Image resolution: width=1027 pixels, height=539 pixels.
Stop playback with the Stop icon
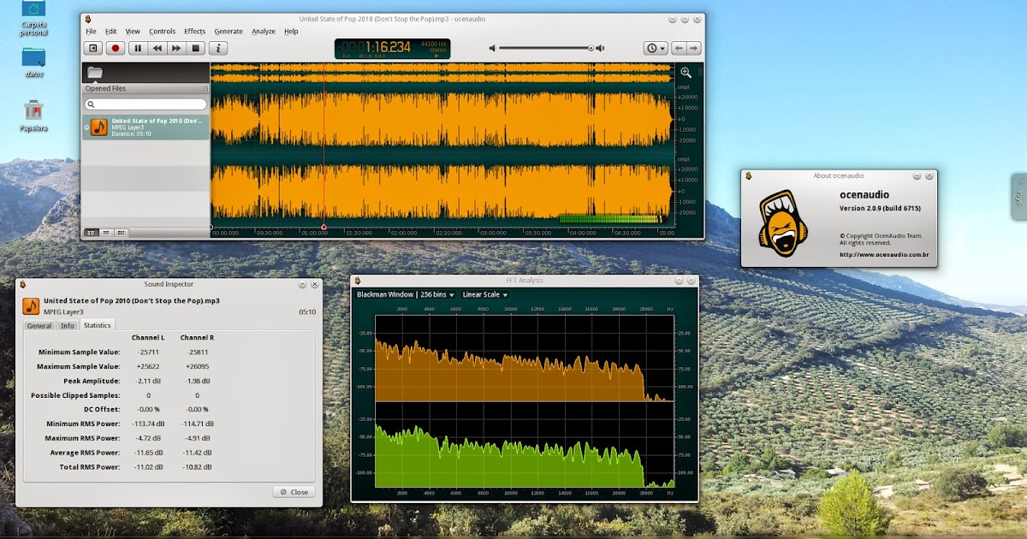194,48
